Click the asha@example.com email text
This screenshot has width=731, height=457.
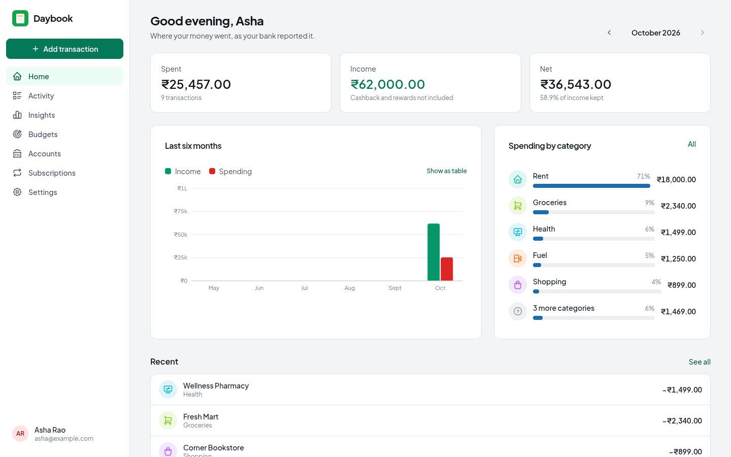[x=64, y=439]
